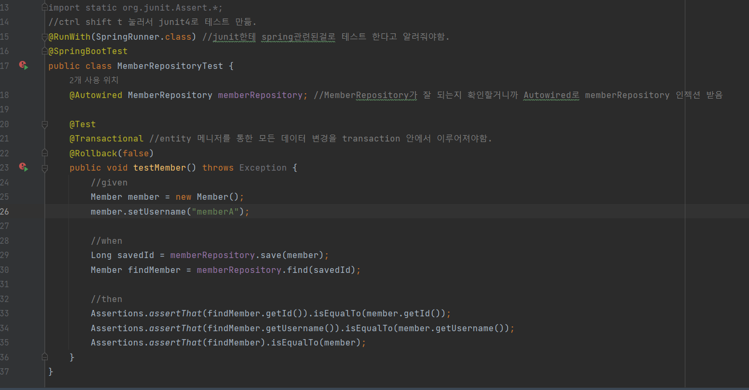Click the Exception keyword in throws clause

coord(263,167)
